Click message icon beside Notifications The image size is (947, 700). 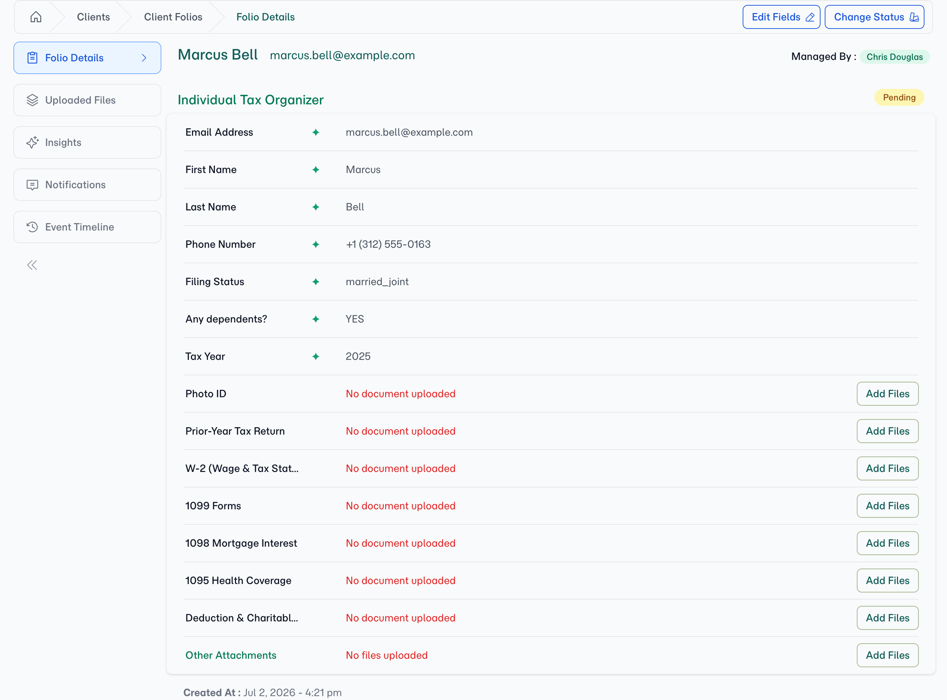(33, 185)
